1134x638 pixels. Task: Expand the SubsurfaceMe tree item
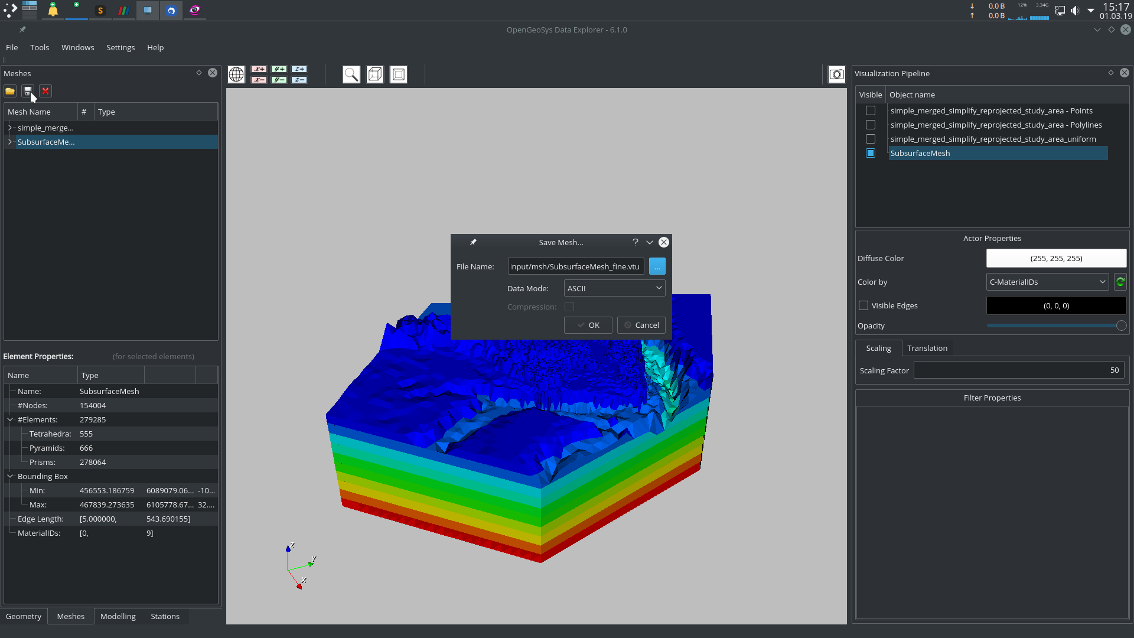click(10, 142)
